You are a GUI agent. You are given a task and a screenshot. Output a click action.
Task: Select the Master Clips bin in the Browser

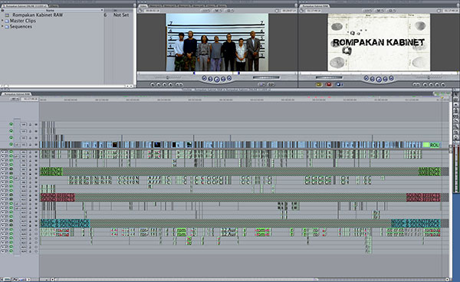coord(22,21)
